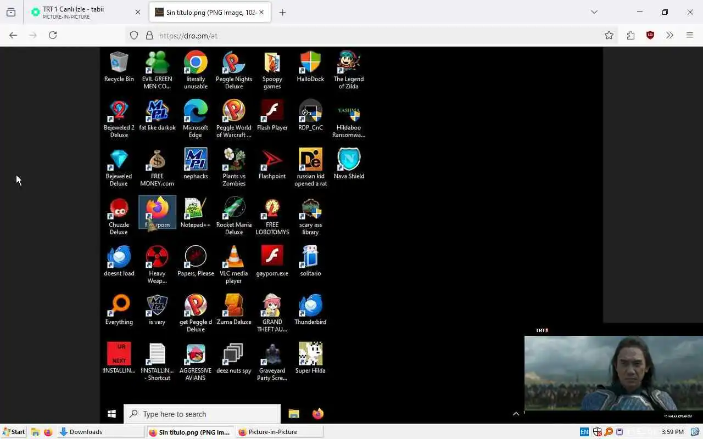The height and width of the screenshot is (439, 703).
Task: Show more tools overflow chevron
Action: [x=669, y=35]
